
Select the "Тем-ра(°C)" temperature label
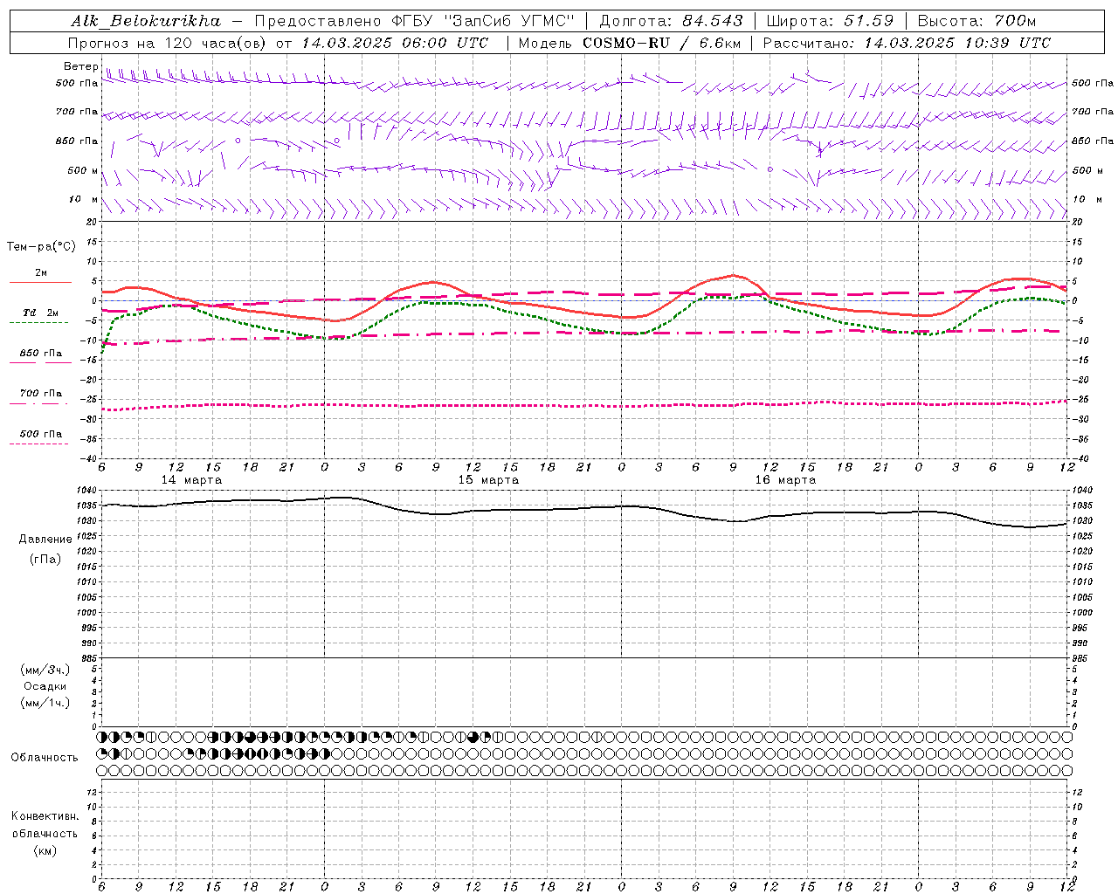(x=41, y=247)
